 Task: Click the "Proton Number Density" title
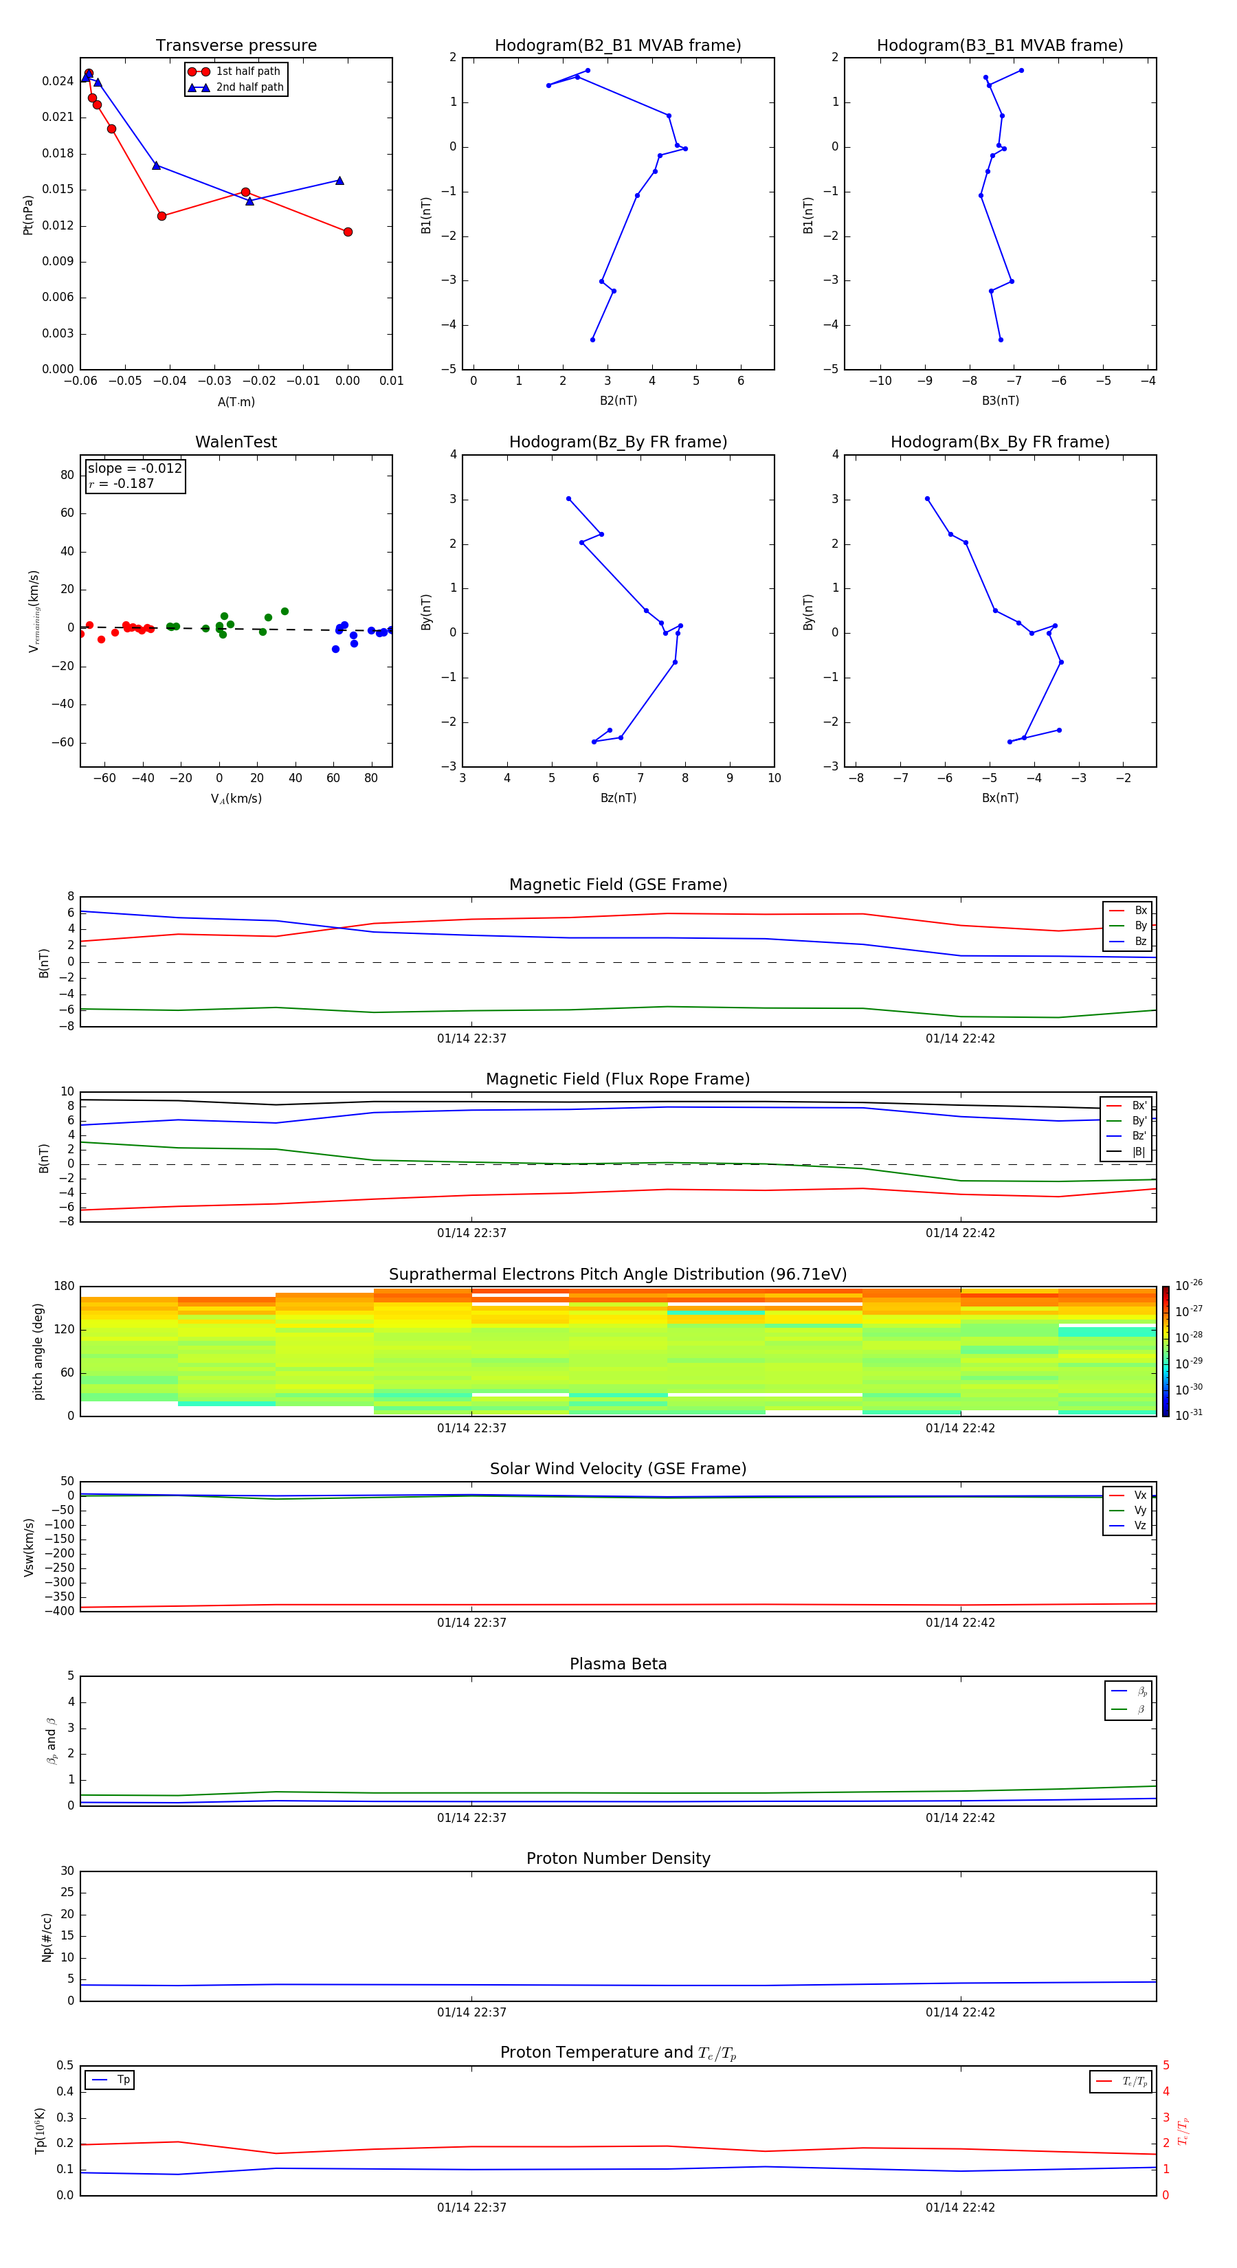[x=618, y=1858]
